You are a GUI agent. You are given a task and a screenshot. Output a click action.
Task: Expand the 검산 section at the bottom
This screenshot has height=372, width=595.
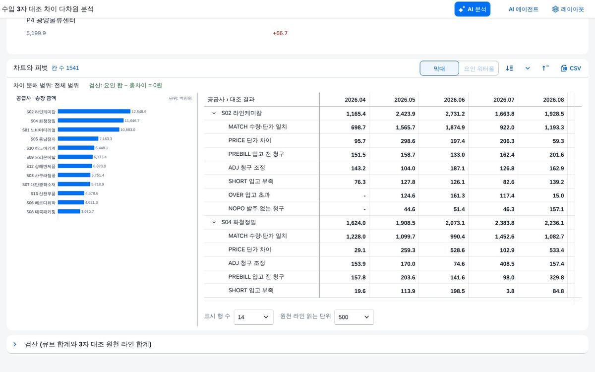coord(15,344)
